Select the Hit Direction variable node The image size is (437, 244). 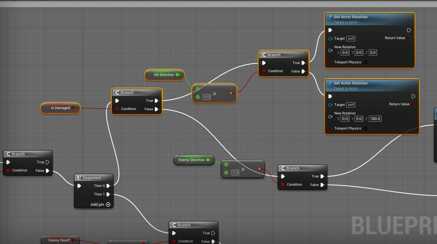164,75
